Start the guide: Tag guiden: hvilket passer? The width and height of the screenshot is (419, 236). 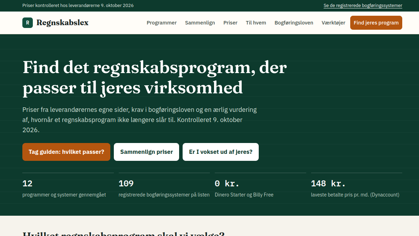(x=66, y=152)
